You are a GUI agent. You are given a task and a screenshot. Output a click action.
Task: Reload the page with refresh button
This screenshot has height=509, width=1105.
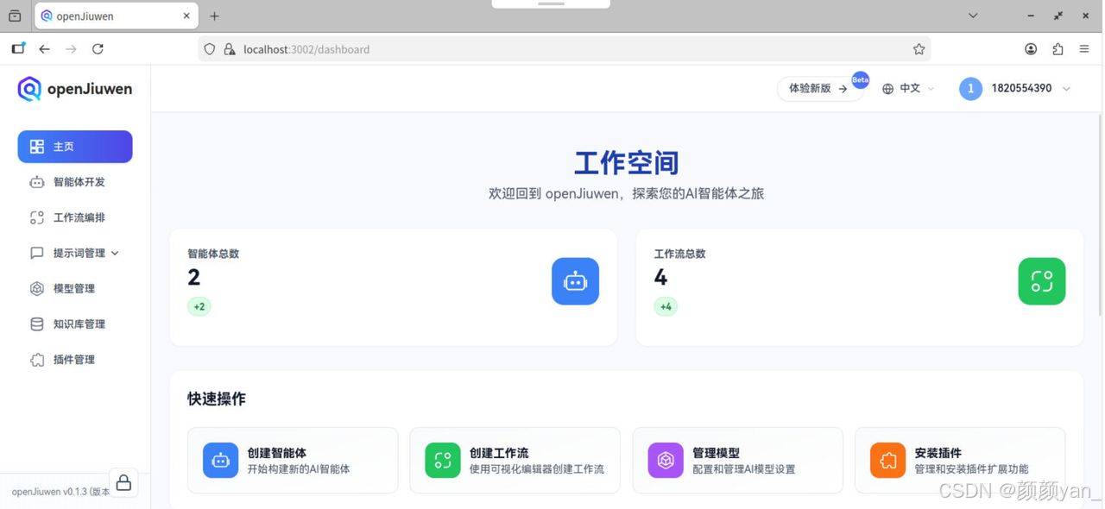[98, 49]
